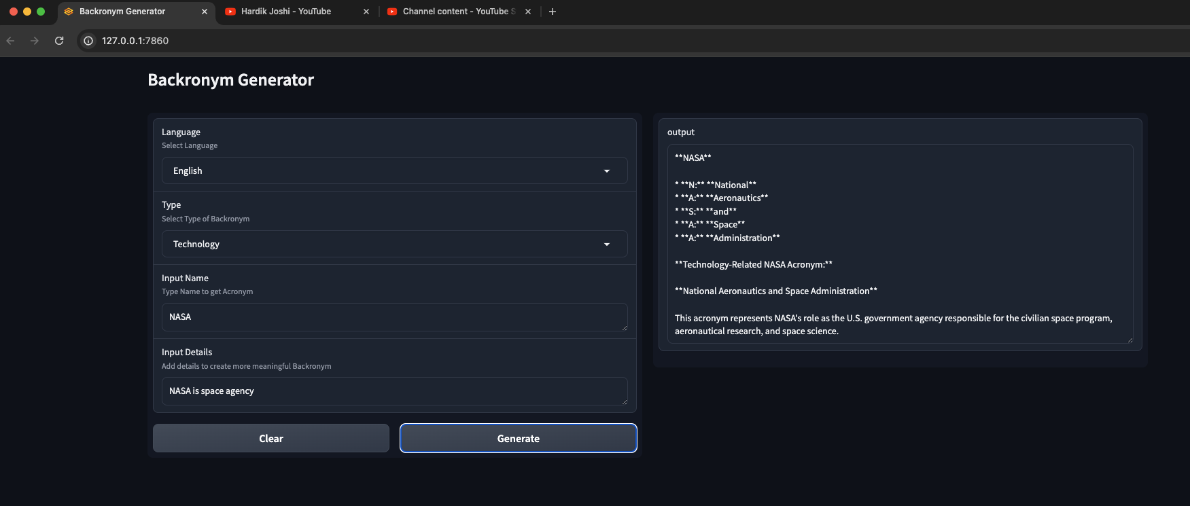Click the Input Name resize handle
The width and height of the screenshot is (1190, 506).
624,327
